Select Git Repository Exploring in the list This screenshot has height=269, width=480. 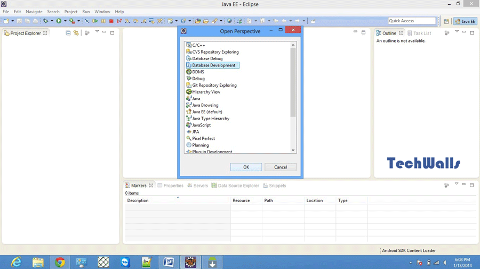coord(211,86)
